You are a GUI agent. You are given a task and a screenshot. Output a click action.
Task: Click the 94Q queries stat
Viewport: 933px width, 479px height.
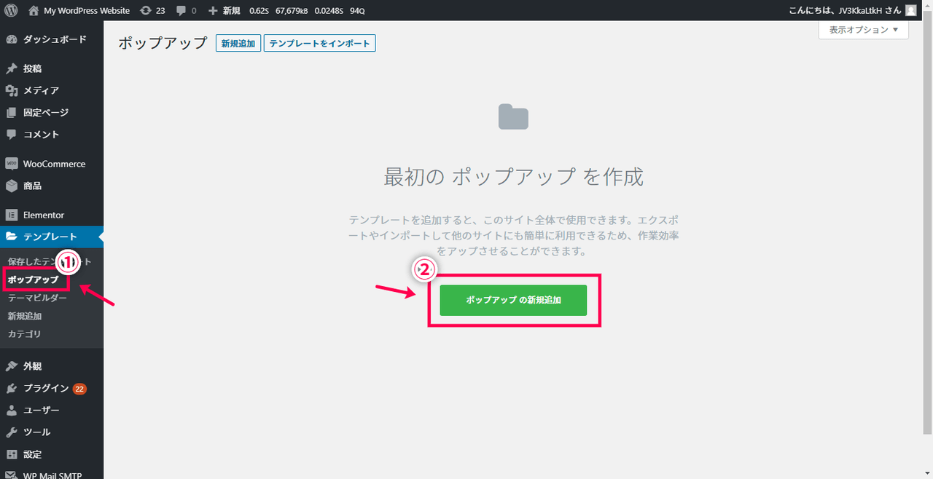click(357, 11)
